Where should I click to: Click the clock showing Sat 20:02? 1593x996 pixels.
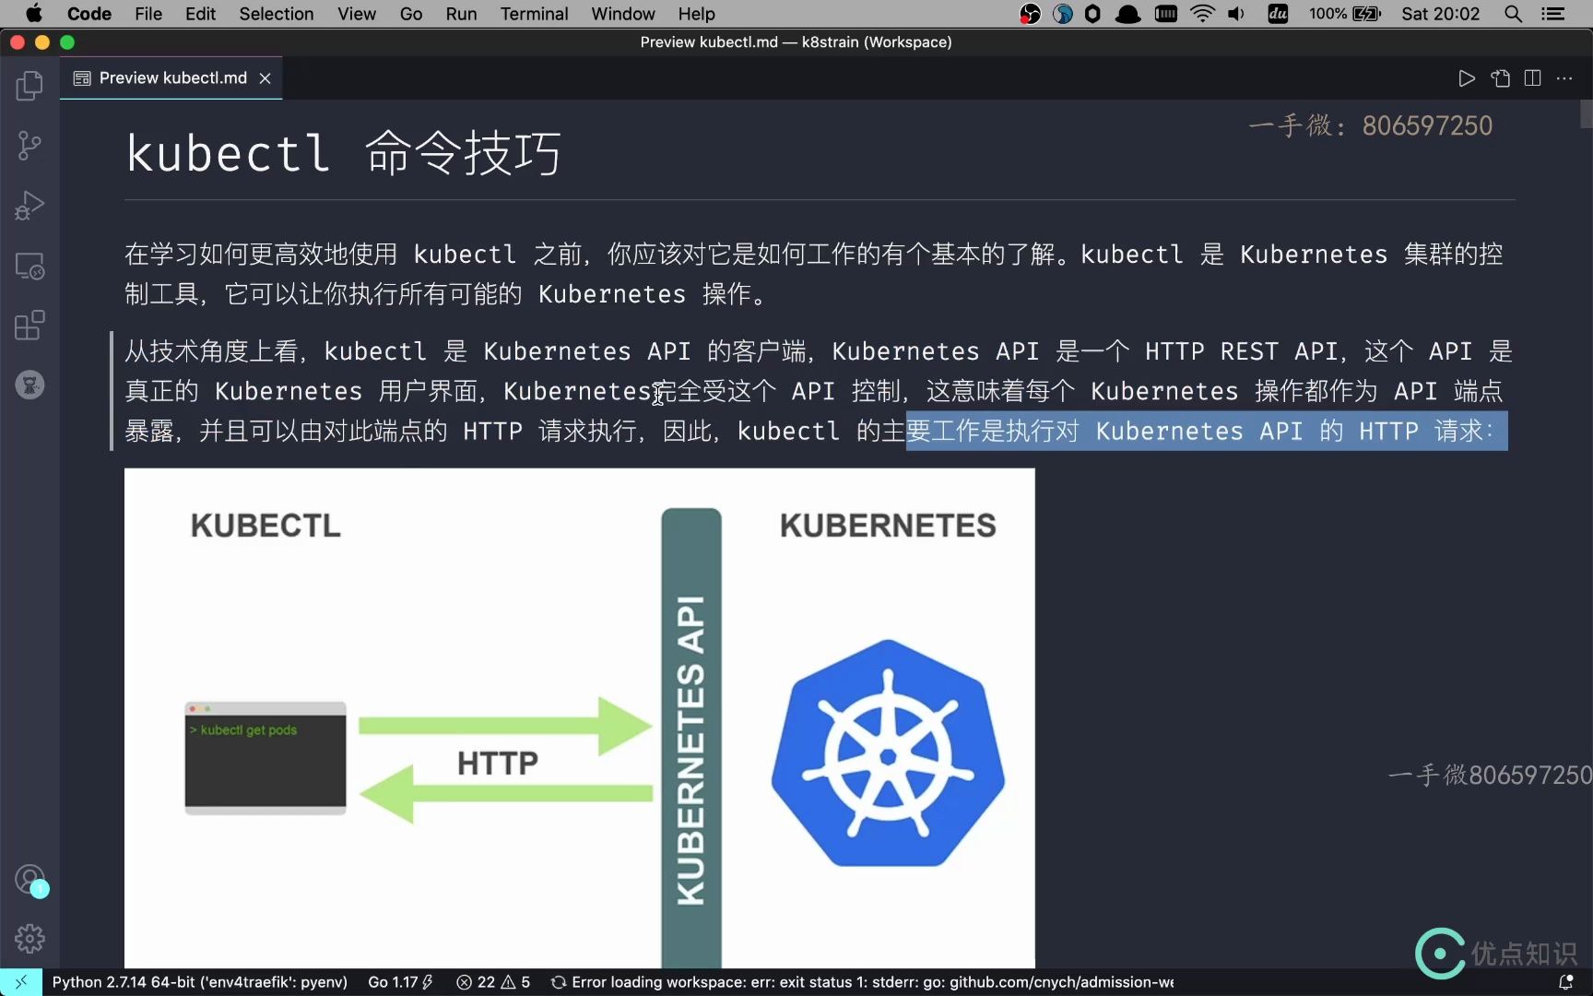[x=1440, y=14]
